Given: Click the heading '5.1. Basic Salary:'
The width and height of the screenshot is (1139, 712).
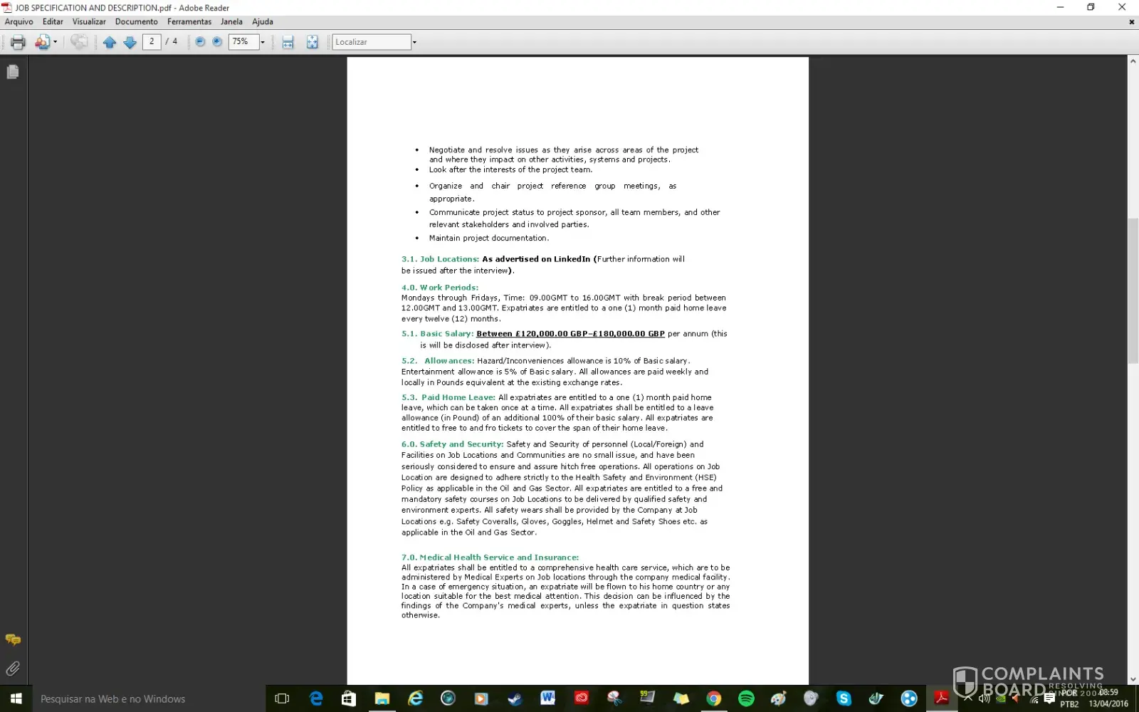Looking at the screenshot, I should pos(437,334).
